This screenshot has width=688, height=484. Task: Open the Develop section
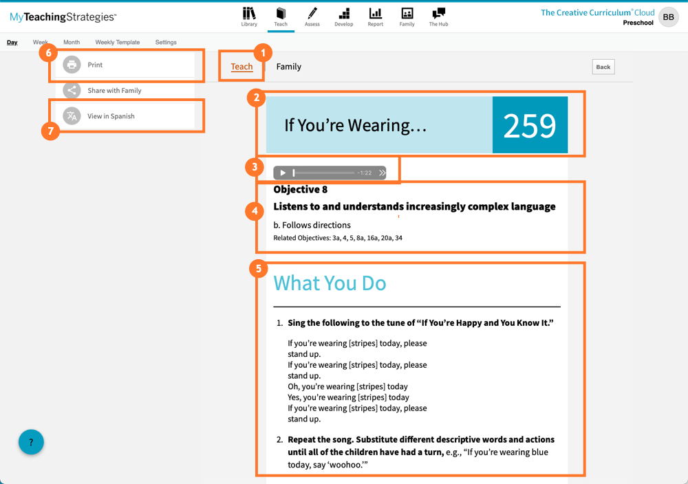[344, 16]
